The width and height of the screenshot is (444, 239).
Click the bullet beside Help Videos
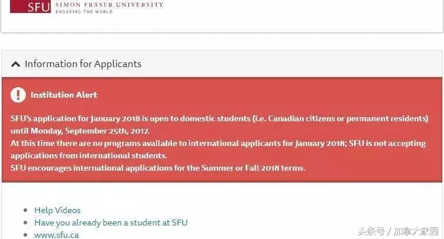[25, 211]
